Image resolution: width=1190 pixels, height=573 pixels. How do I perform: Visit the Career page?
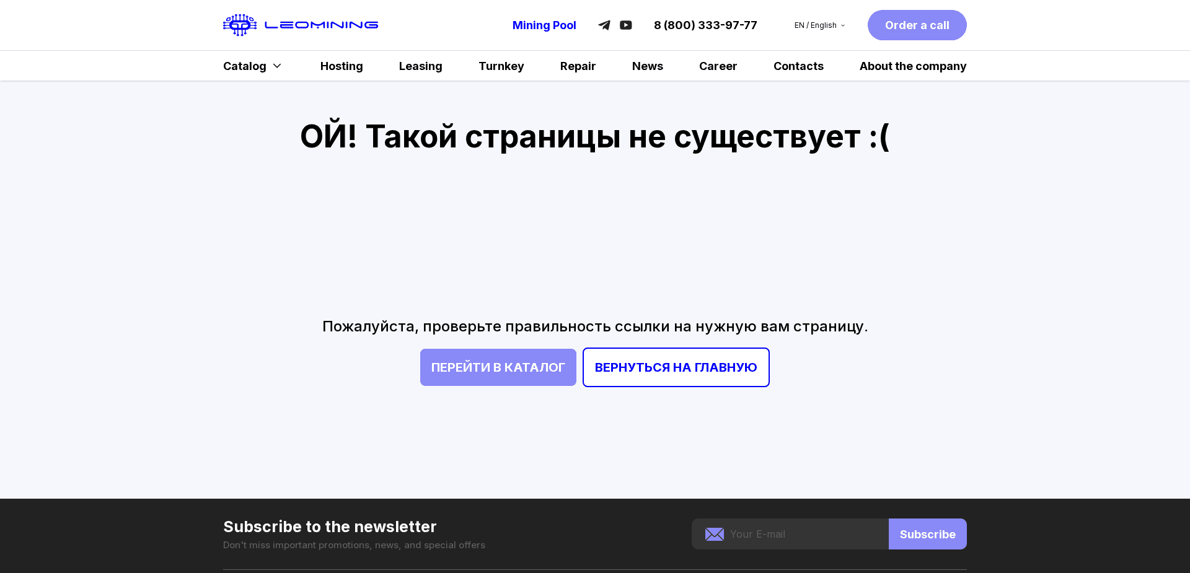point(718,66)
